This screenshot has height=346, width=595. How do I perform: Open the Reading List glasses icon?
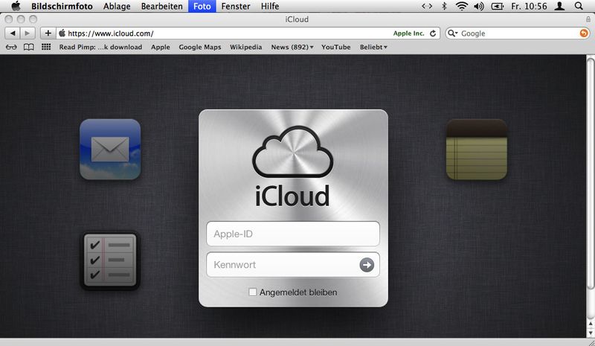[11, 47]
